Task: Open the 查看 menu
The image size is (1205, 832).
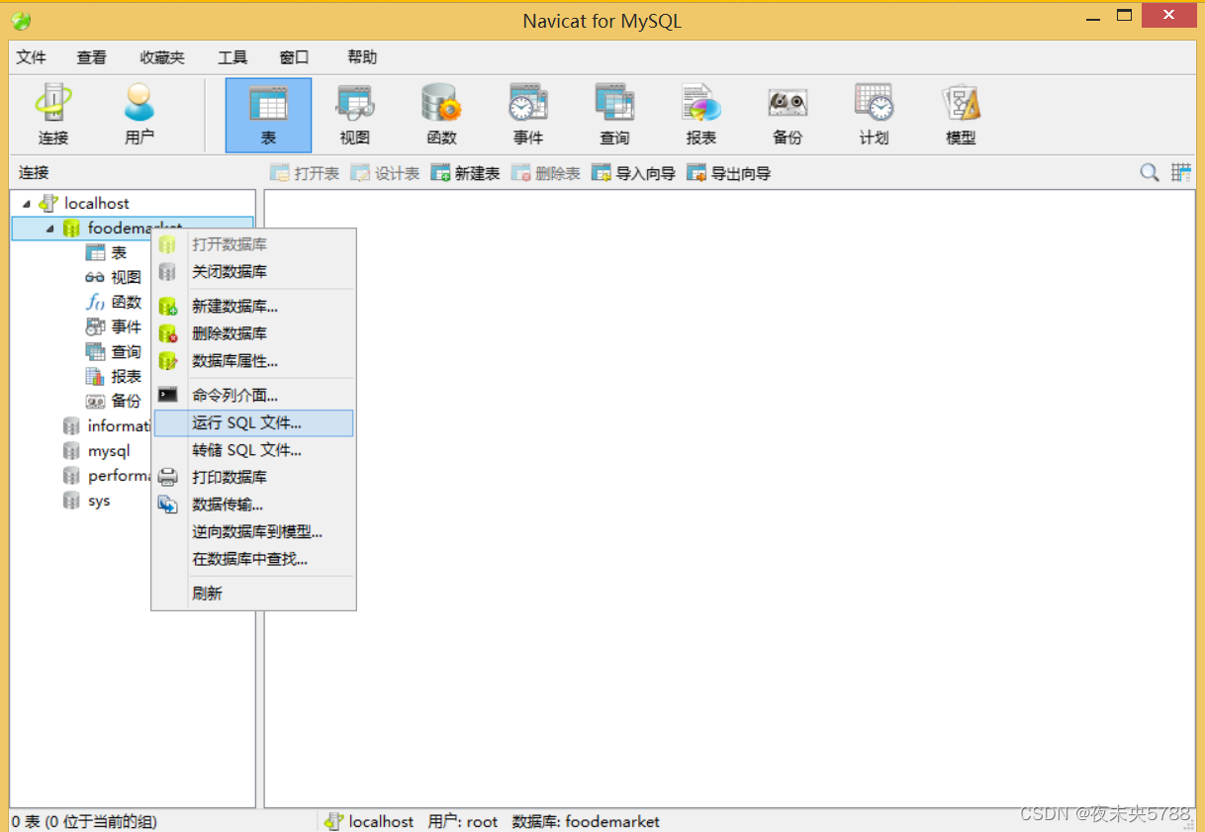Action: tap(92, 57)
